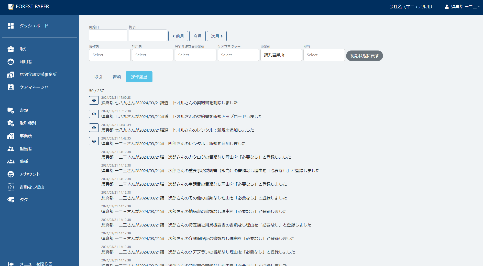Switch to the 書類 tab
The image size is (483, 266).
pos(116,77)
